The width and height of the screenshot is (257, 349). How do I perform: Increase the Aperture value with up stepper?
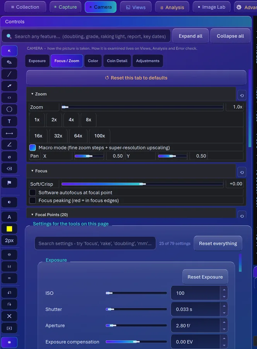pyautogui.click(x=224, y=322)
